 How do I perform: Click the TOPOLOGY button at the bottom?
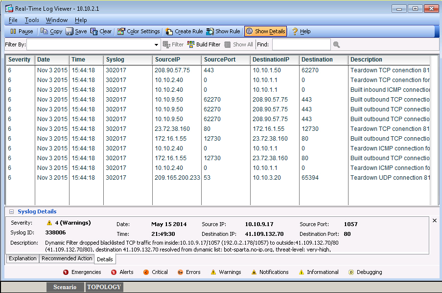coord(104,287)
